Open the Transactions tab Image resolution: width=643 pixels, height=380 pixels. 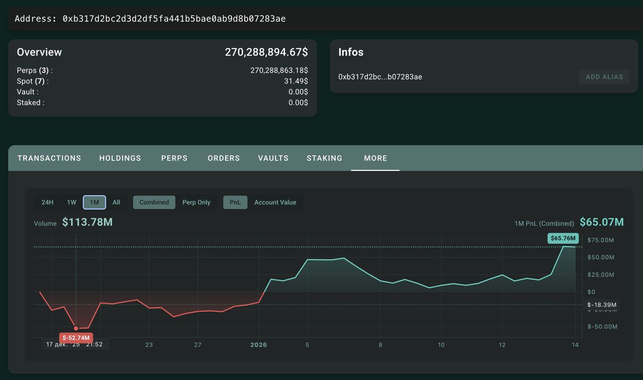pos(49,158)
